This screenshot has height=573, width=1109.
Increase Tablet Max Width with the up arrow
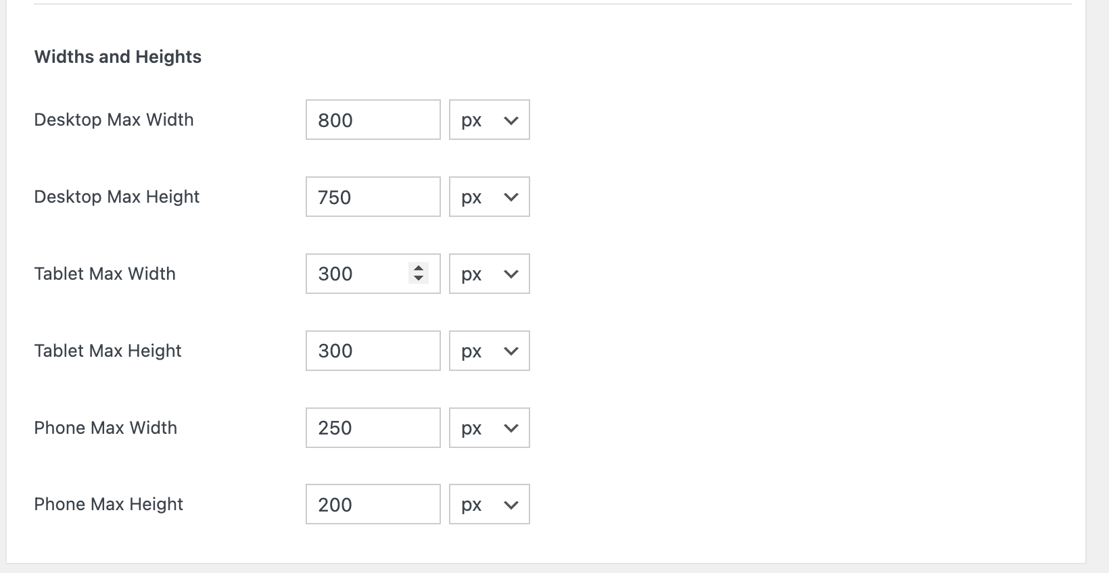(x=419, y=268)
